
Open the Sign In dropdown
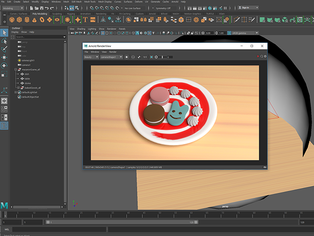pos(248,8)
